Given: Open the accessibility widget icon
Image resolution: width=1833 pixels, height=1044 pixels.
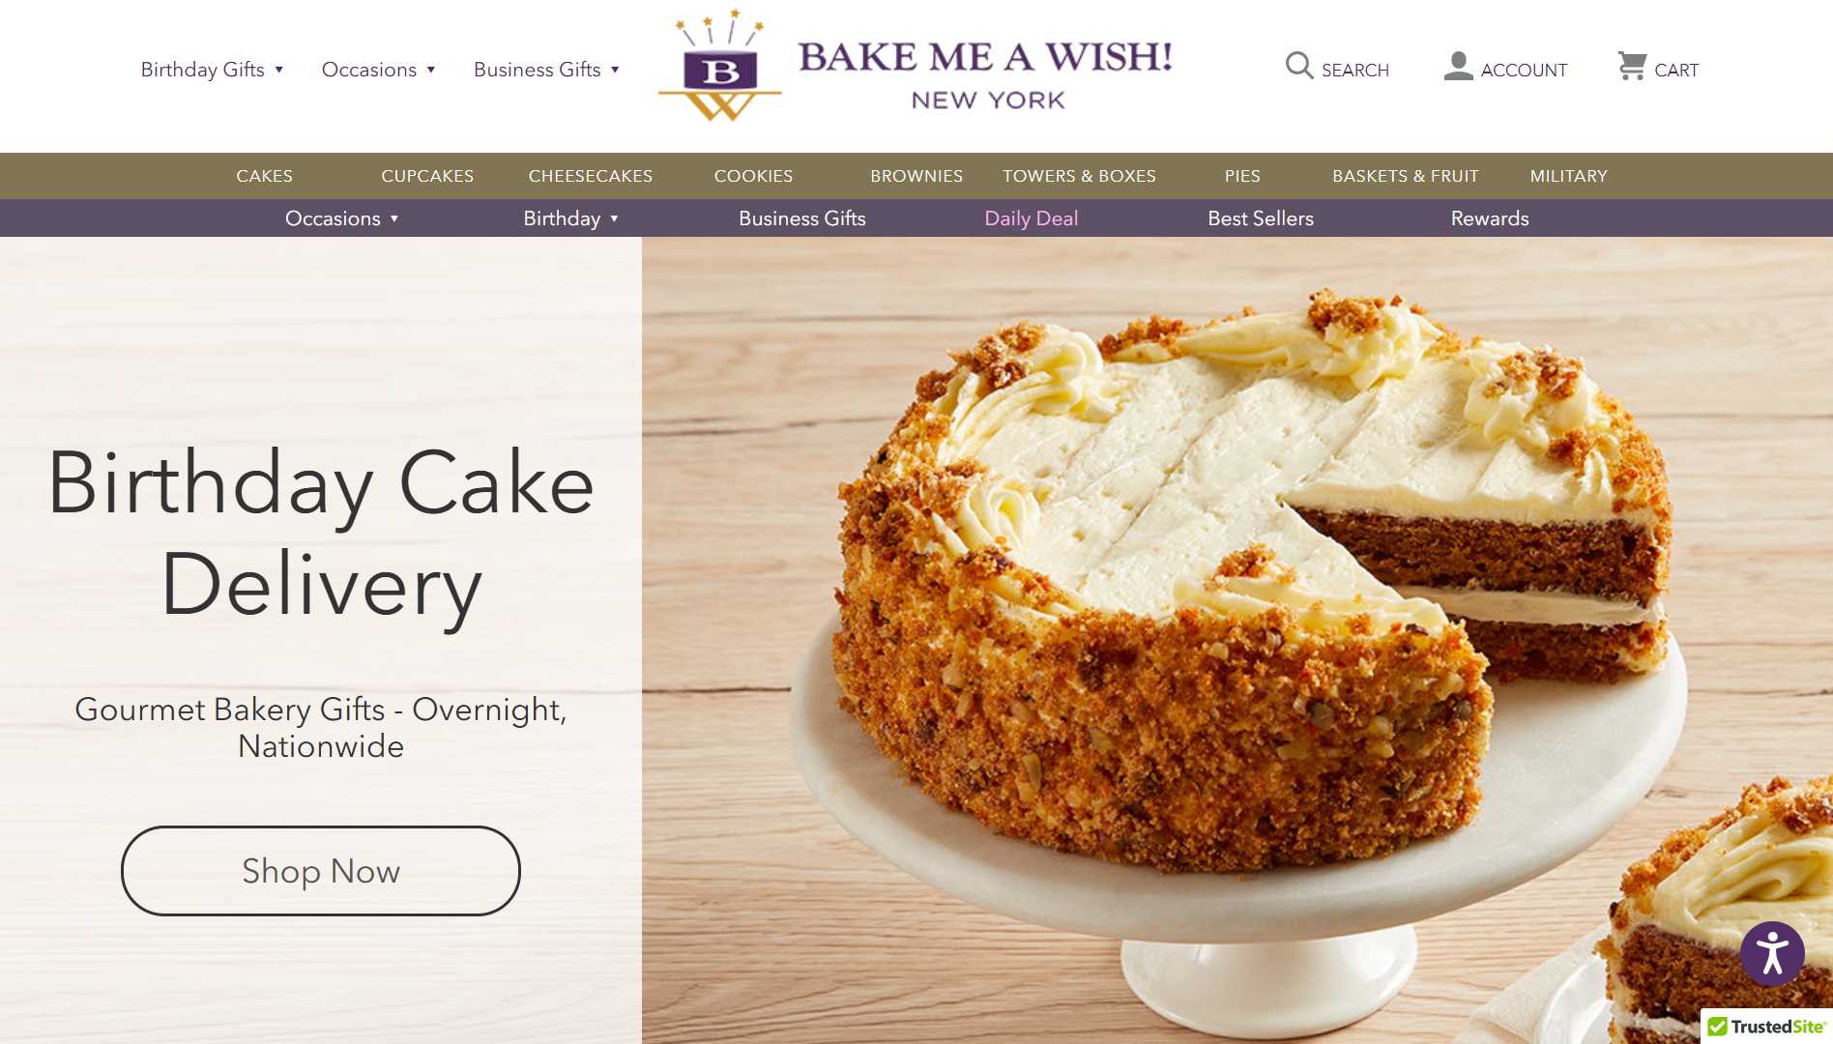Looking at the screenshot, I should coord(1772,954).
